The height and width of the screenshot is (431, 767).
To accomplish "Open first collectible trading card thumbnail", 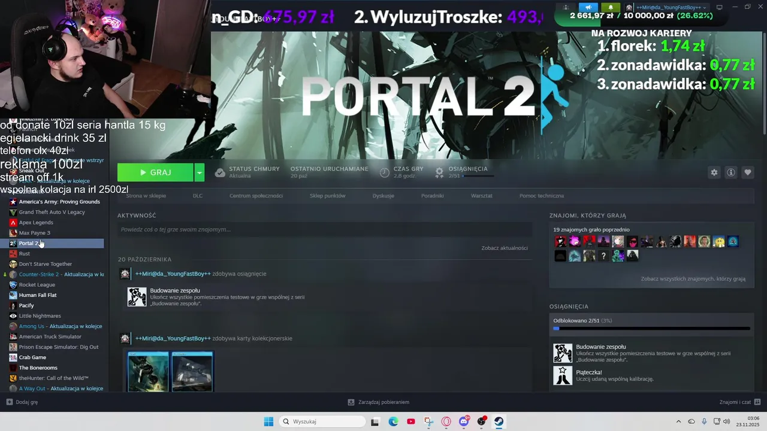I will (149, 372).
